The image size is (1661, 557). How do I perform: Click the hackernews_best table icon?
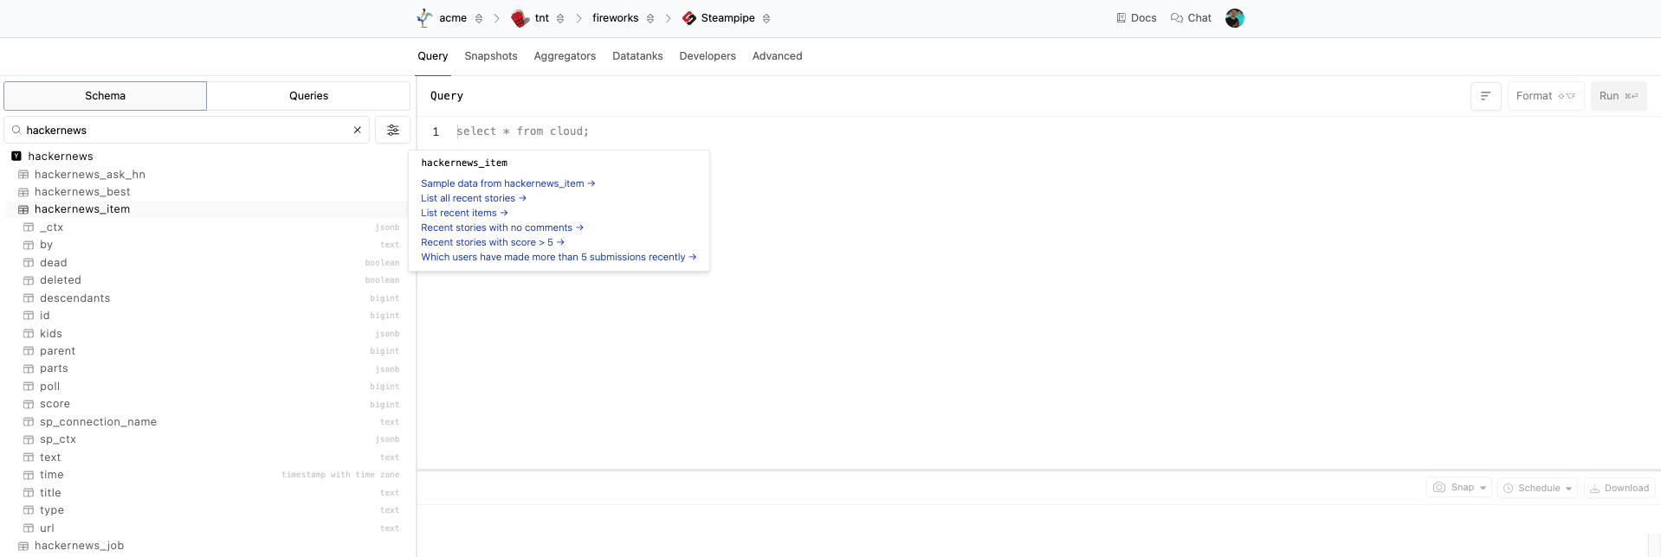click(23, 192)
